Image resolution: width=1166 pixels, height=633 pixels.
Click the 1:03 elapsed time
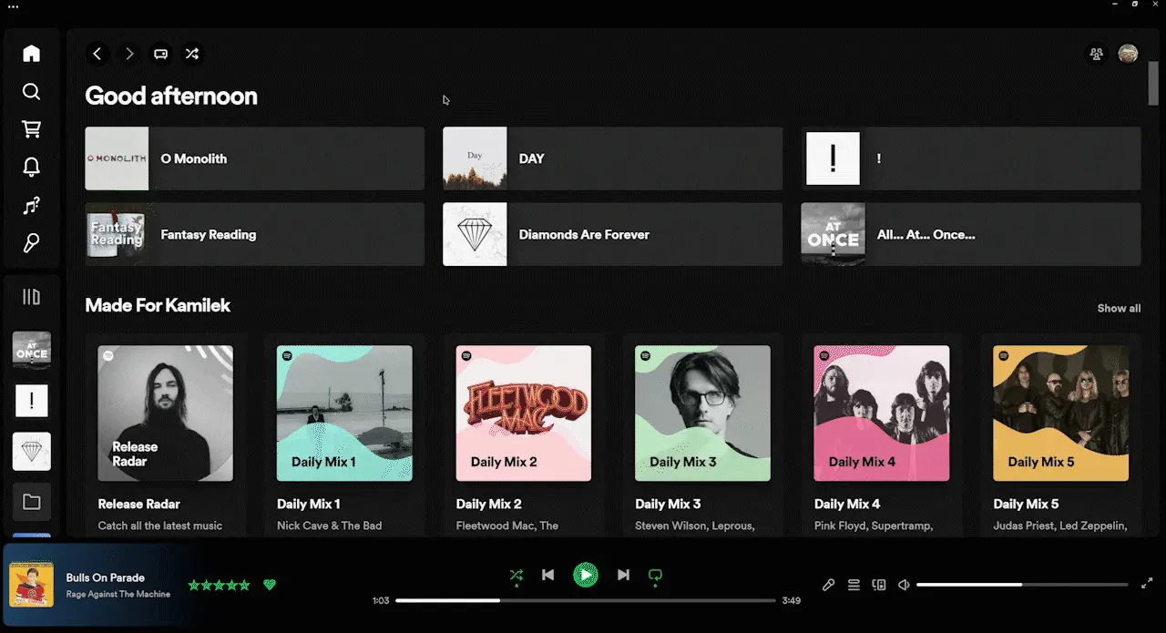point(381,601)
